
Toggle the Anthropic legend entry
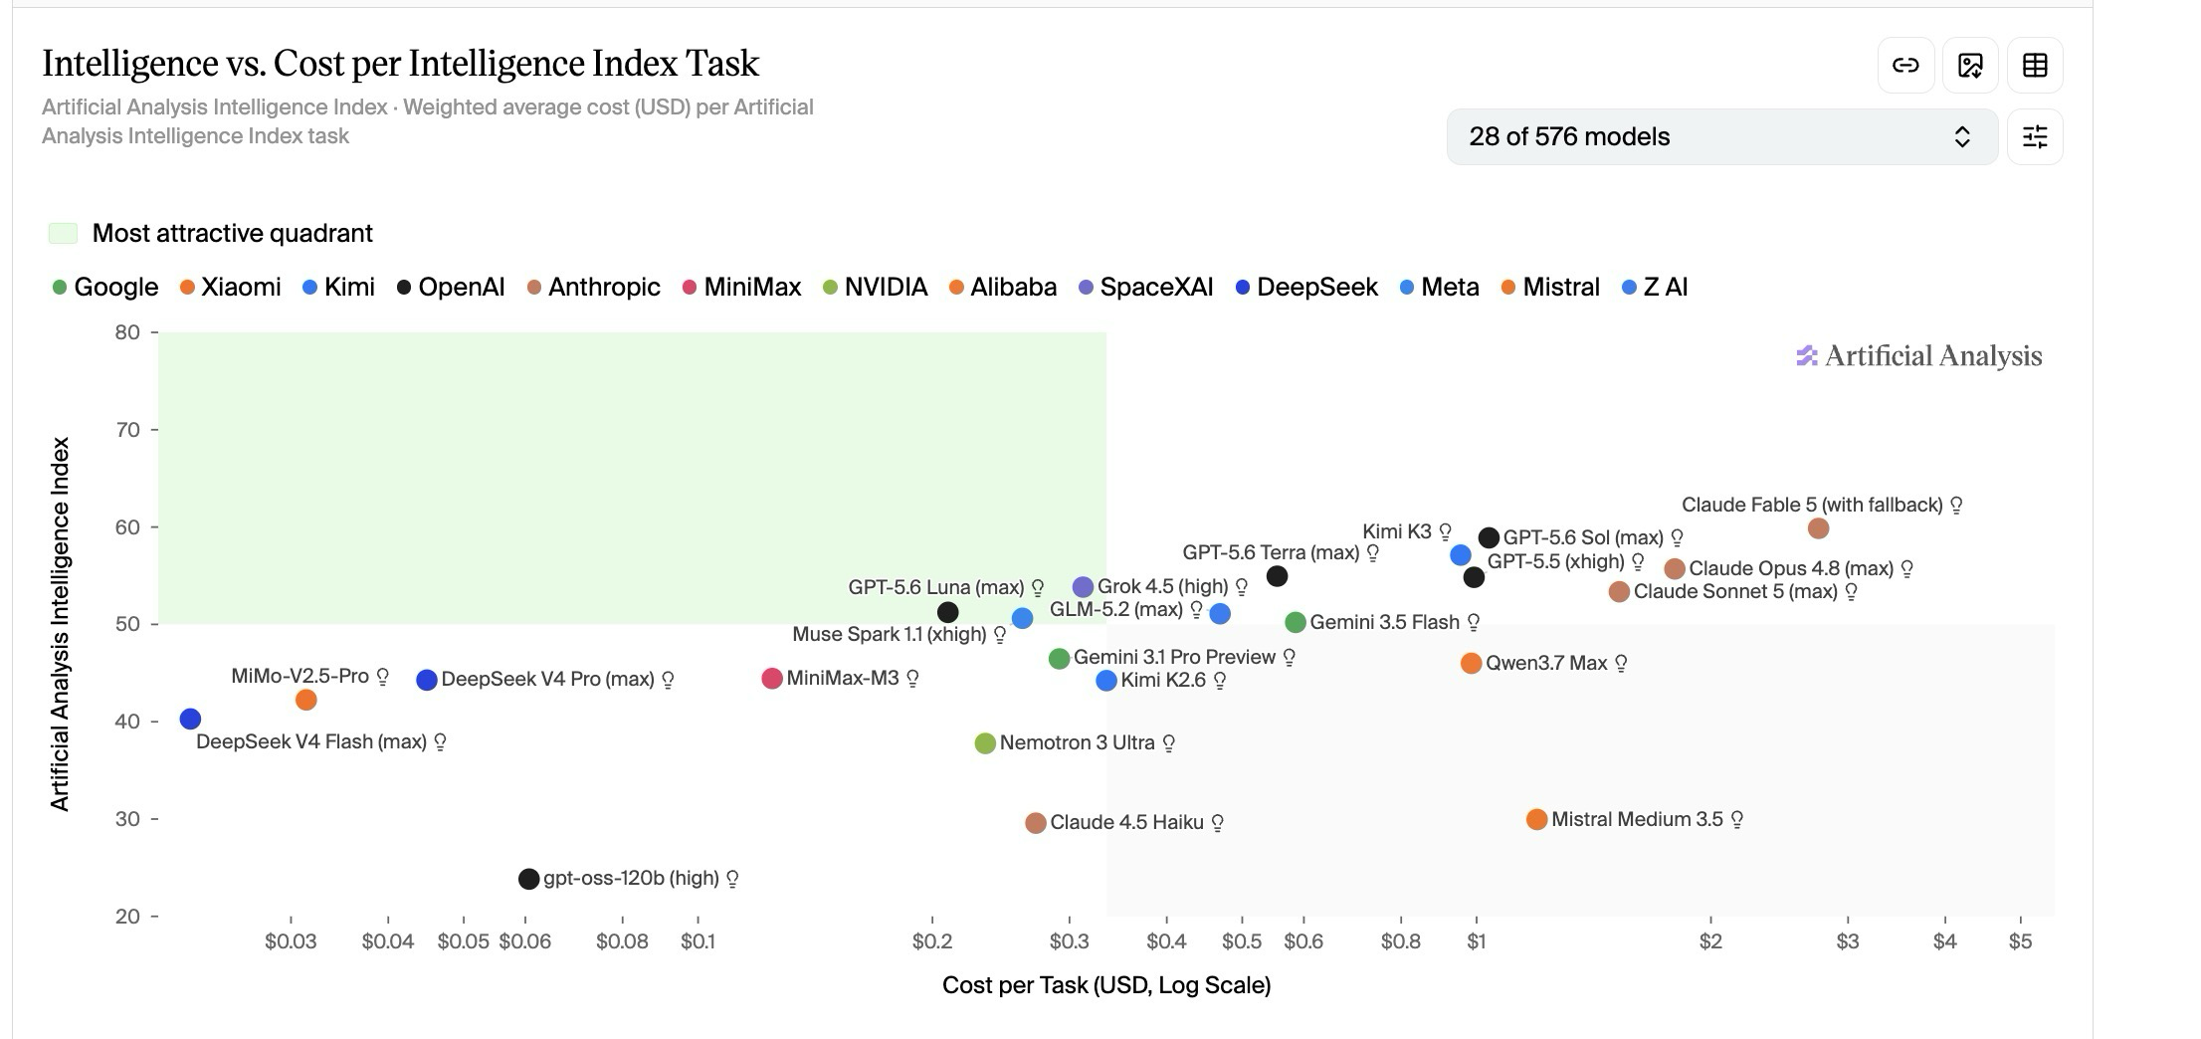(x=593, y=288)
